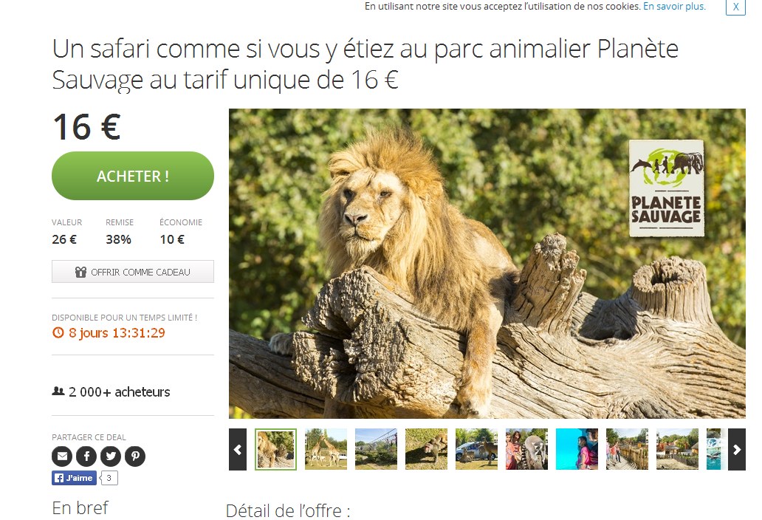Close the cookie notice with X
This screenshot has height=520, width=762.
point(735,7)
